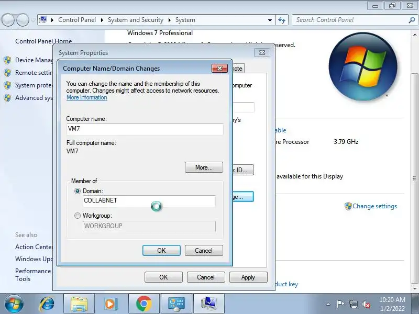Click OK in System Properties dialog

point(163,277)
